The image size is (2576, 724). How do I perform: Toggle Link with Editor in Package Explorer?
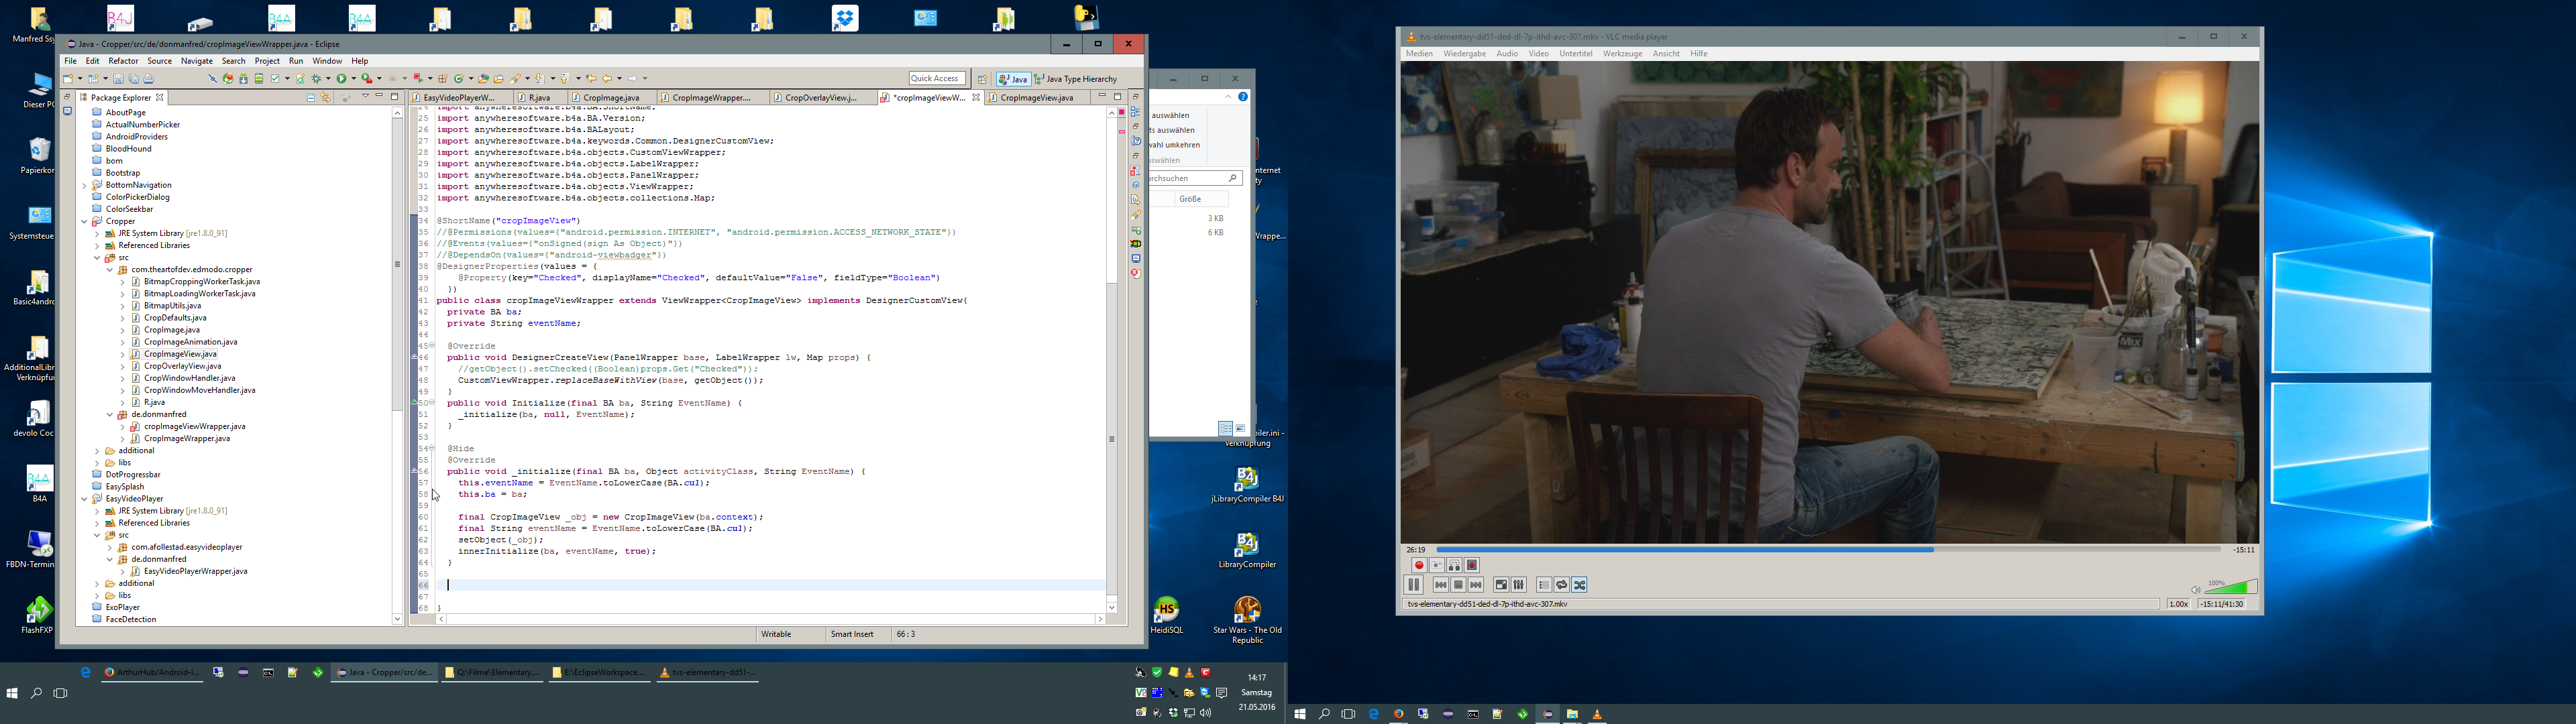coord(325,98)
